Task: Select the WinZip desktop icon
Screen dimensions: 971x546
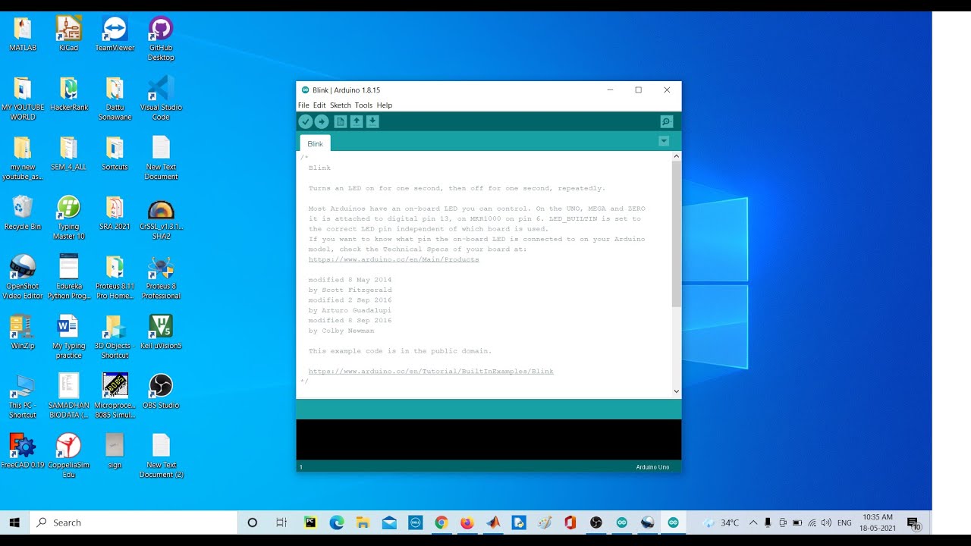Action: (23, 331)
